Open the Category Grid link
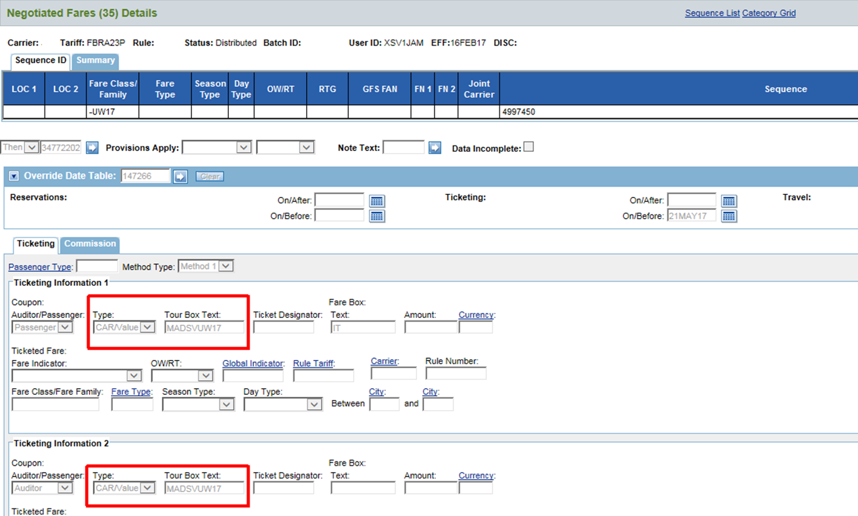This screenshot has width=858, height=516. (768, 13)
